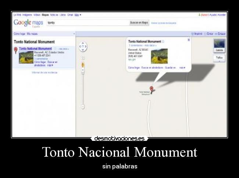Click the Tonto National Monument map label
The height and width of the screenshot is (178, 239).
[145, 93]
